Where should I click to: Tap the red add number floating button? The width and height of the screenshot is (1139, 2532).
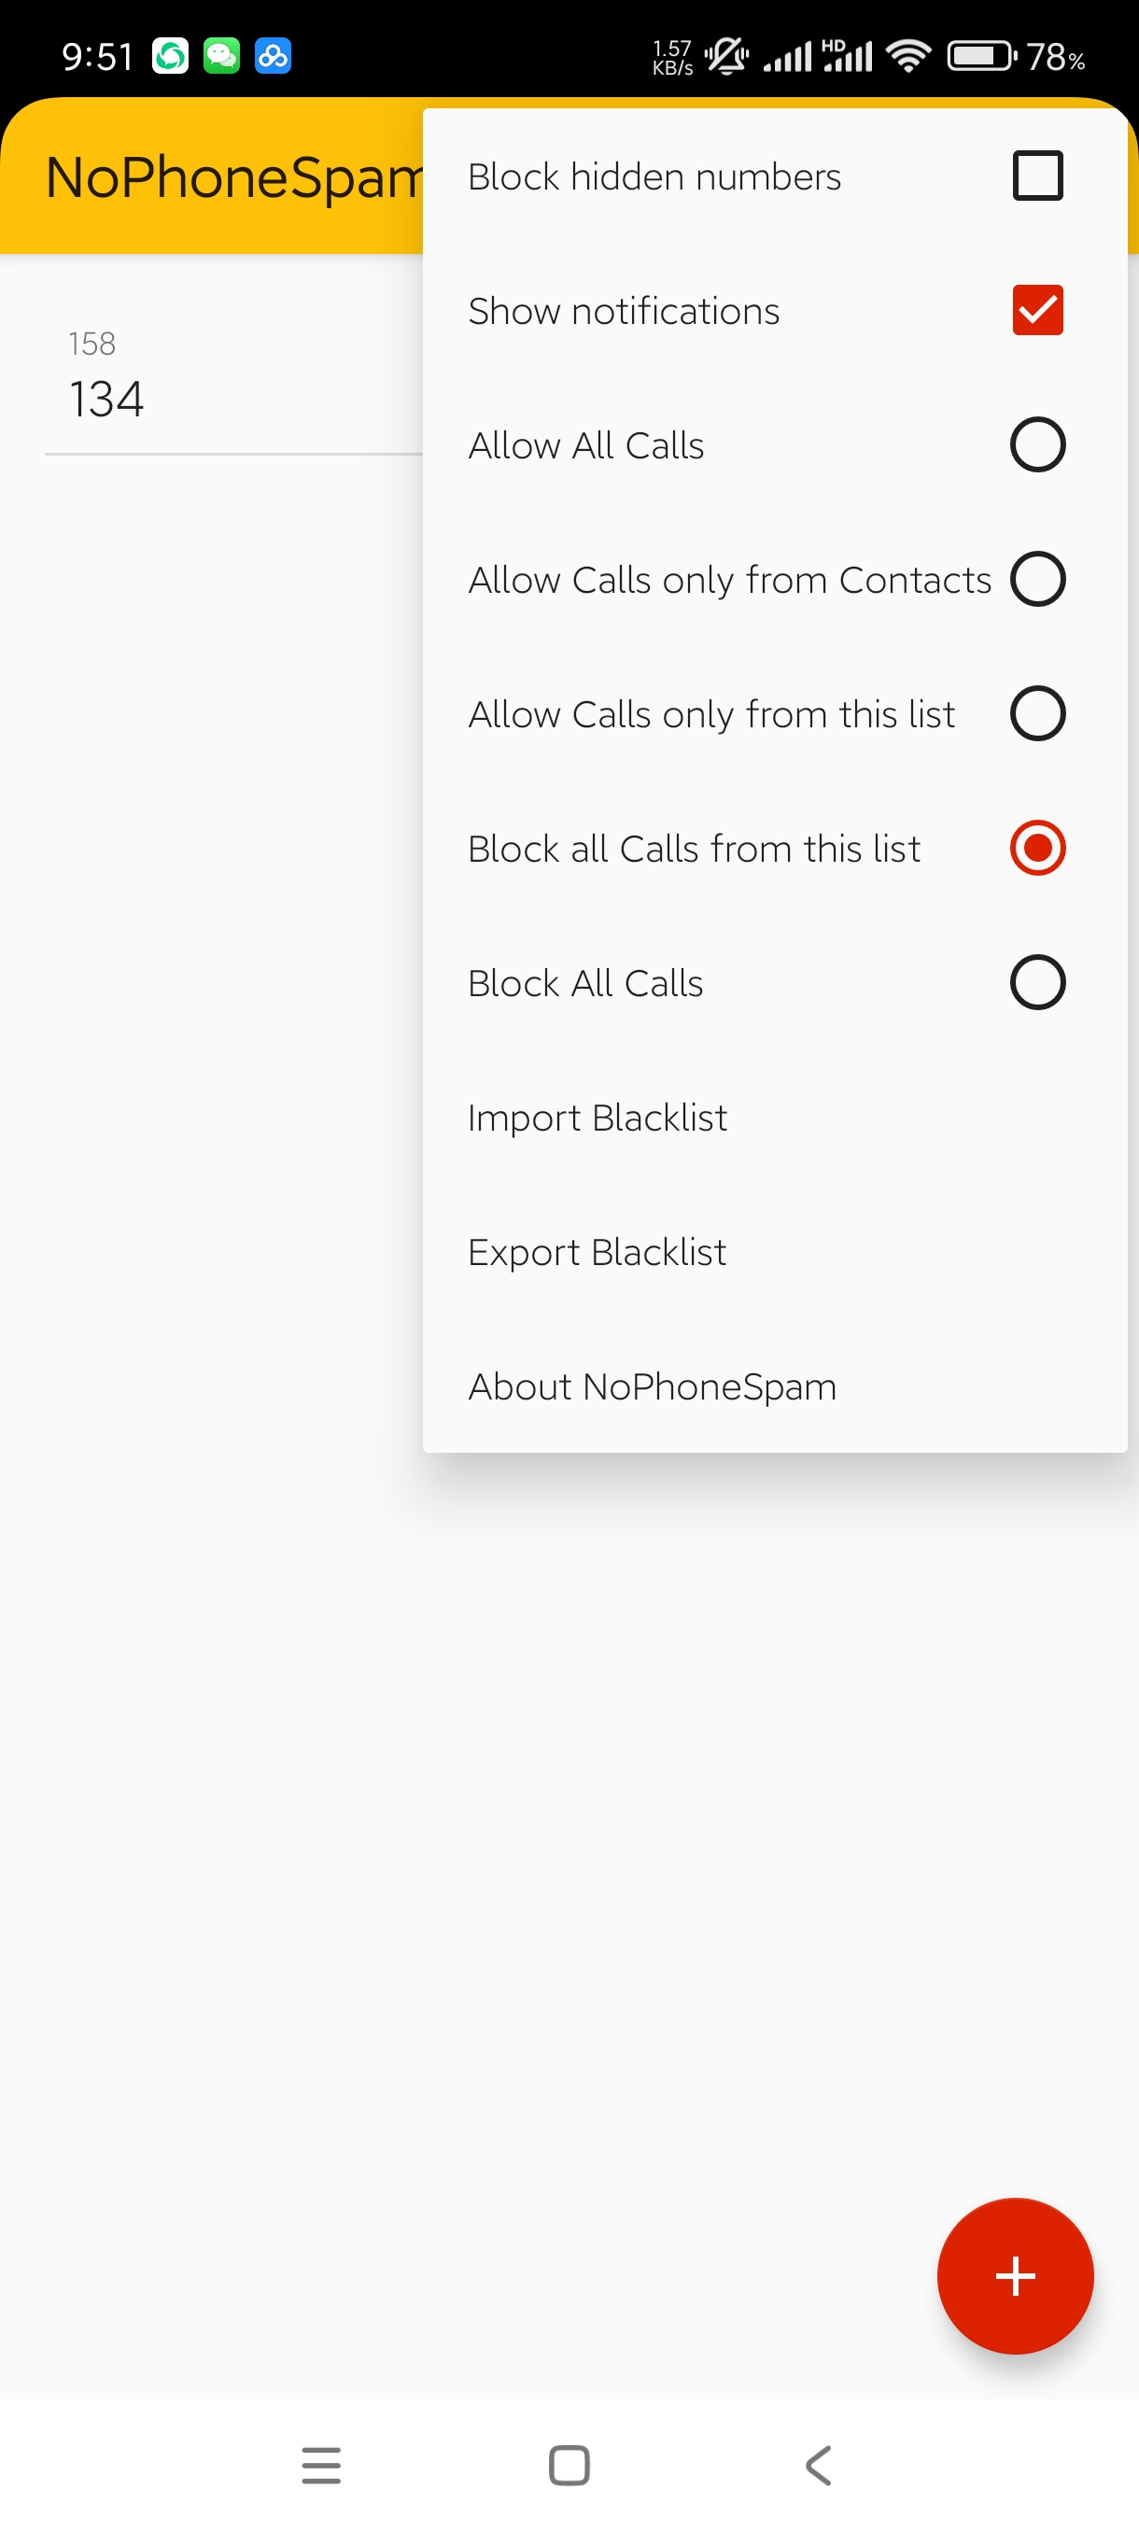(x=1014, y=2275)
